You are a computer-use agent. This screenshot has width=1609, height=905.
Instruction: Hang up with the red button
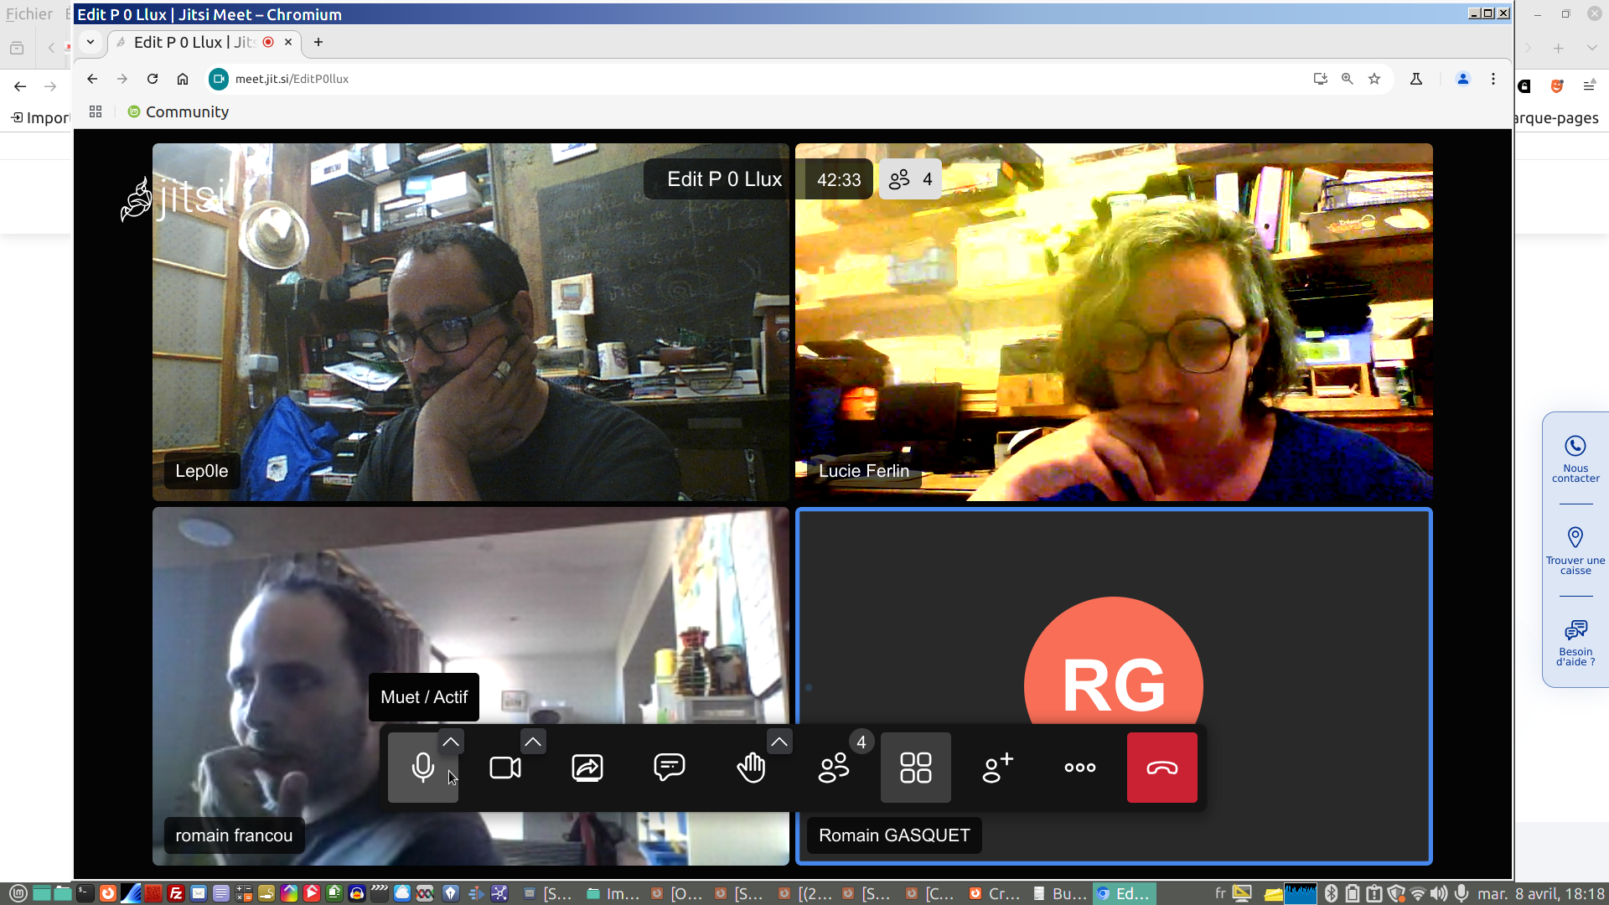tap(1161, 768)
